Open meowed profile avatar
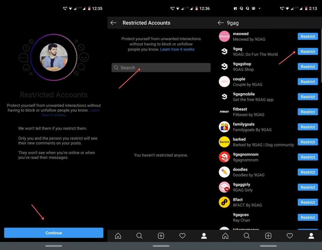The width and height of the screenshot is (322, 250). [224, 37]
